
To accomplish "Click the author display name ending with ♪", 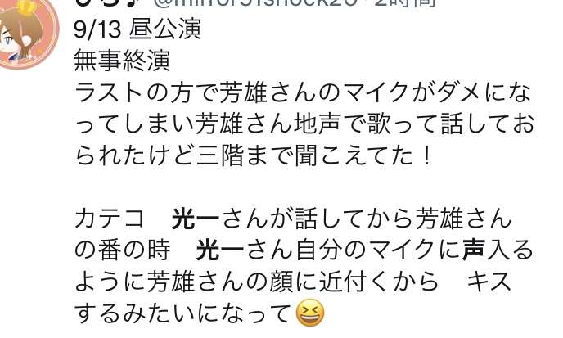I will tap(110, 3).
